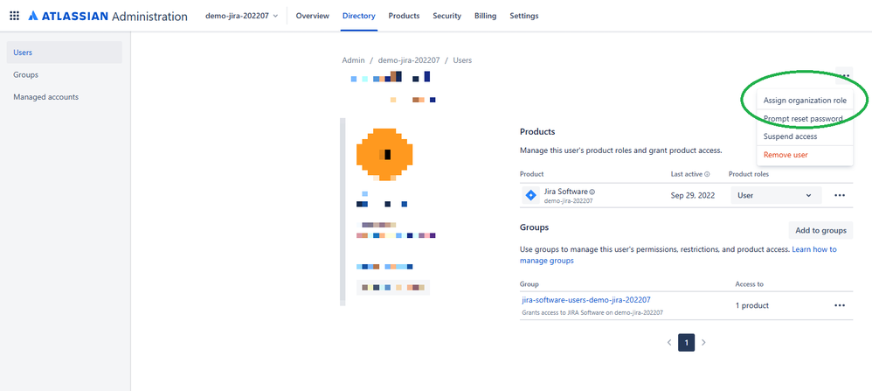Switch to the Security tab
The height and width of the screenshot is (391, 872).
pyautogui.click(x=446, y=16)
